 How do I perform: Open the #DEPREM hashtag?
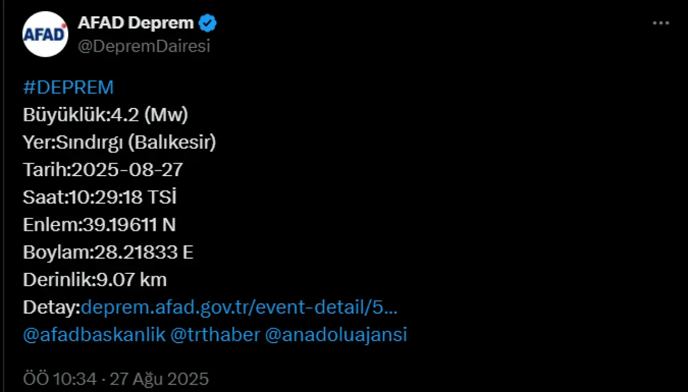point(68,87)
